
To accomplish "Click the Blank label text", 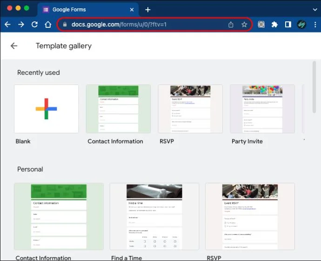I will click(23, 142).
